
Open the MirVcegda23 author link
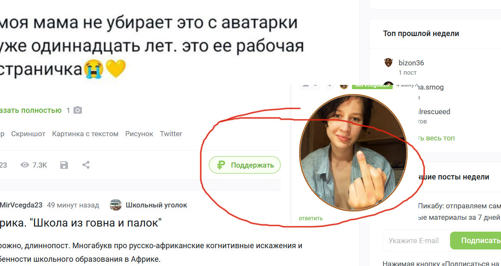21,205
